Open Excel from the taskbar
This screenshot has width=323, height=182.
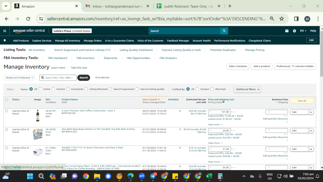click(209, 176)
